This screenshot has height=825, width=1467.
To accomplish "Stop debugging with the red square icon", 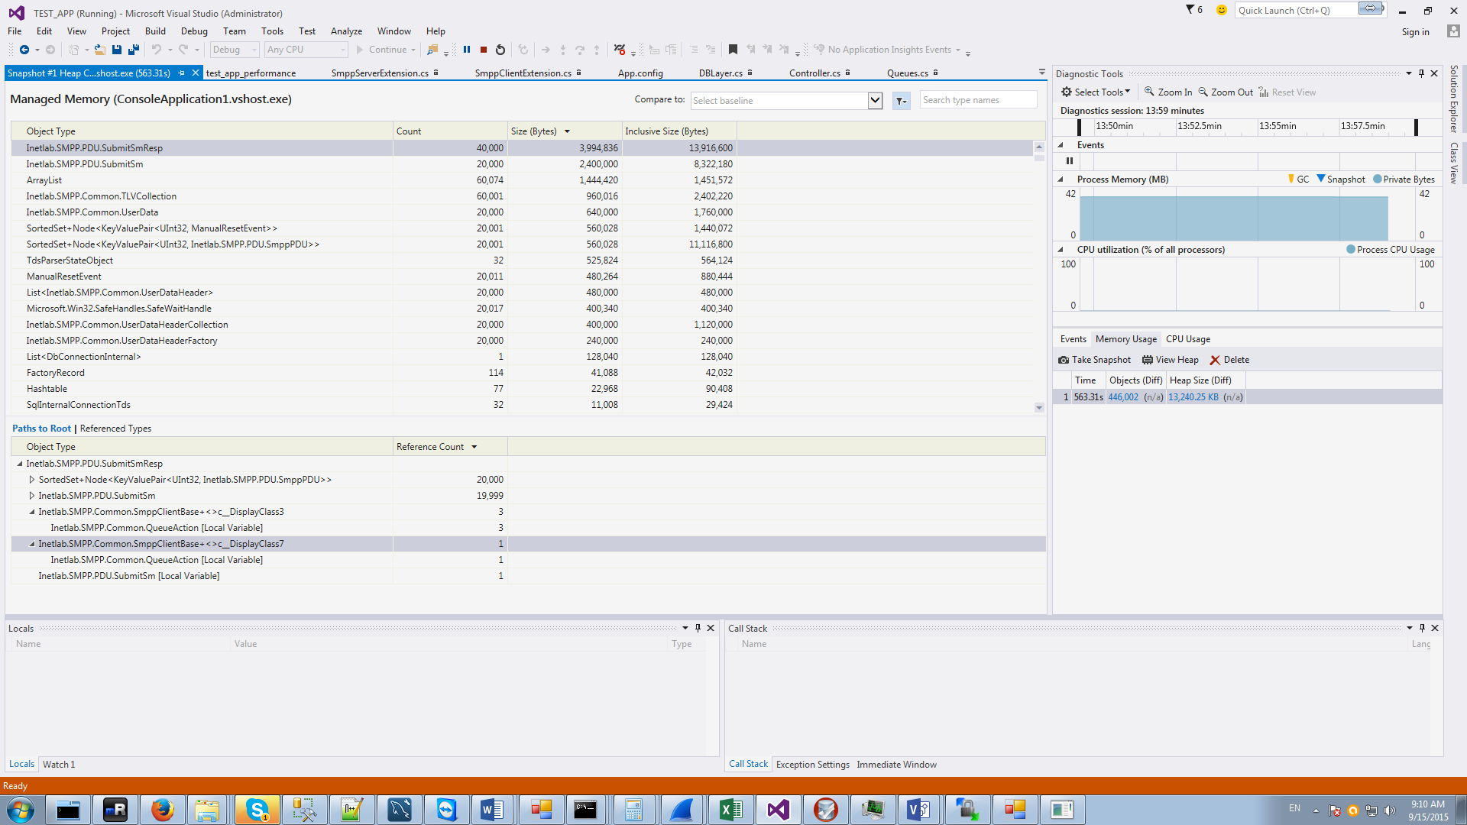I will 484,50.
